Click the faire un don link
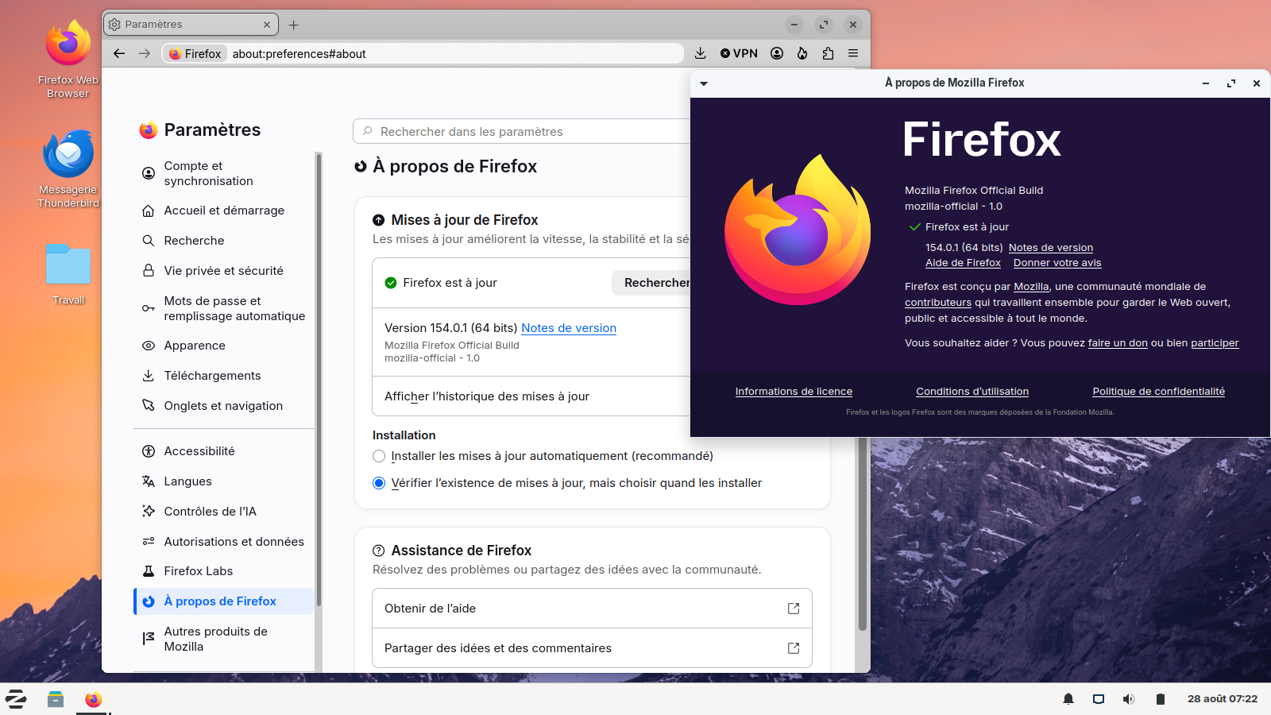1271x715 pixels. 1118,343
